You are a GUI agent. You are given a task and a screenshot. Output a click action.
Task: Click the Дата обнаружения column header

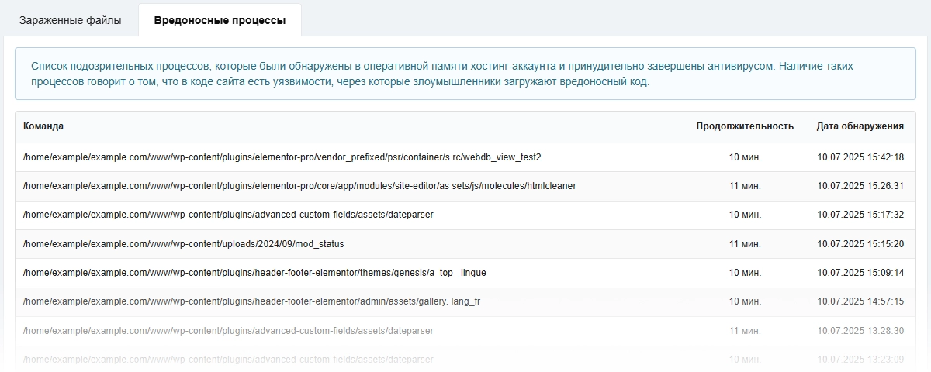pyautogui.click(x=860, y=126)
